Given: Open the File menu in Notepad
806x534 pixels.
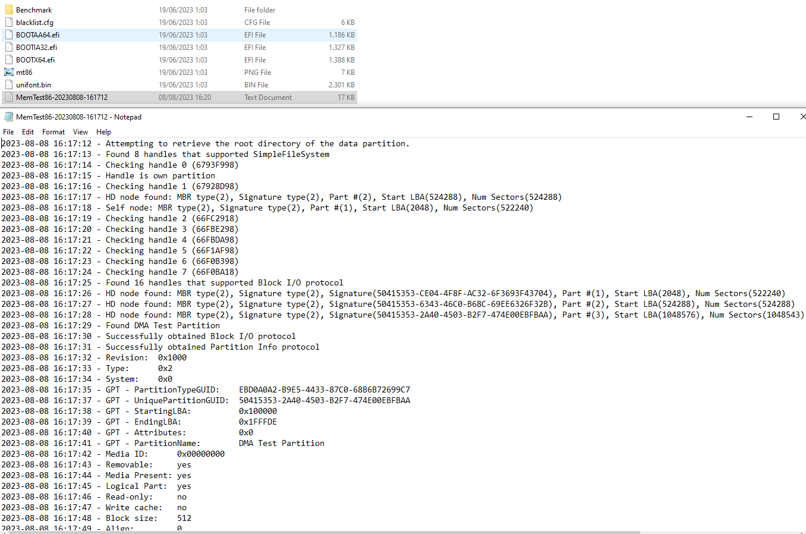Looking at the screenshot, I should tap(8, 132).
